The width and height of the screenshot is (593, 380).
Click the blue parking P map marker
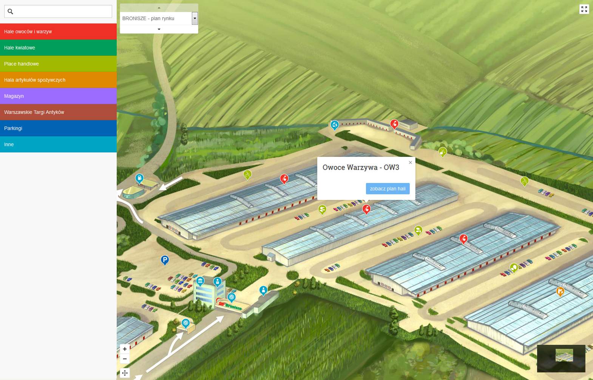click(165, 260)
